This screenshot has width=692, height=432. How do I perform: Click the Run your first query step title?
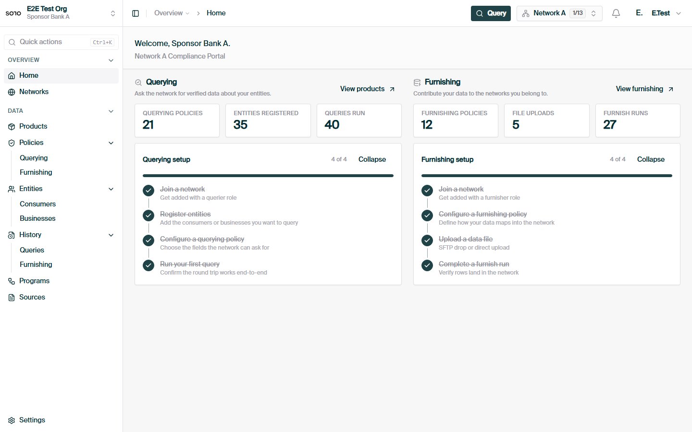[x=190, y=264]
